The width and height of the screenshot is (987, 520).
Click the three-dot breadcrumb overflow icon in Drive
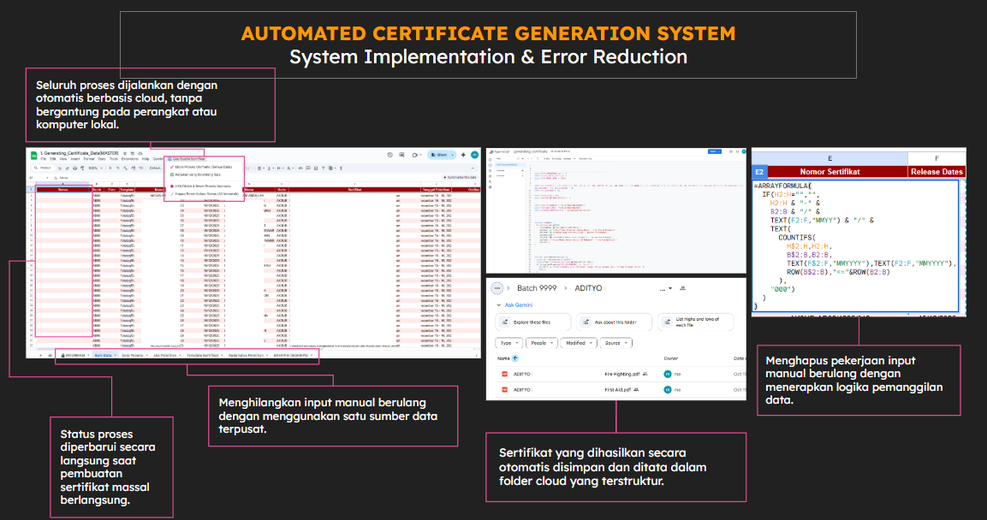click(496, 288)
